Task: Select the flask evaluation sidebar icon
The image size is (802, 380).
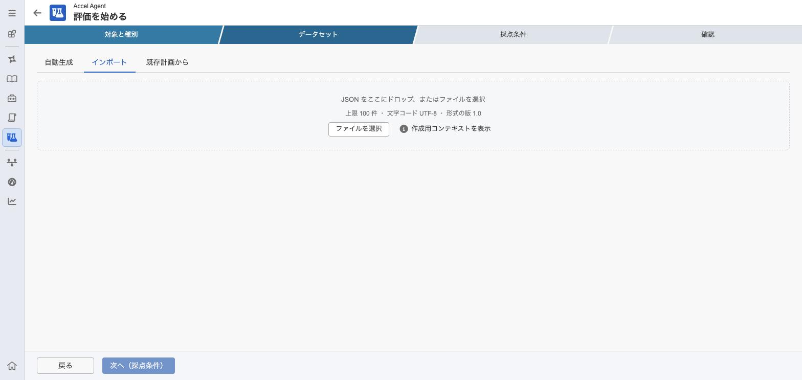Action: click(12, 138)
